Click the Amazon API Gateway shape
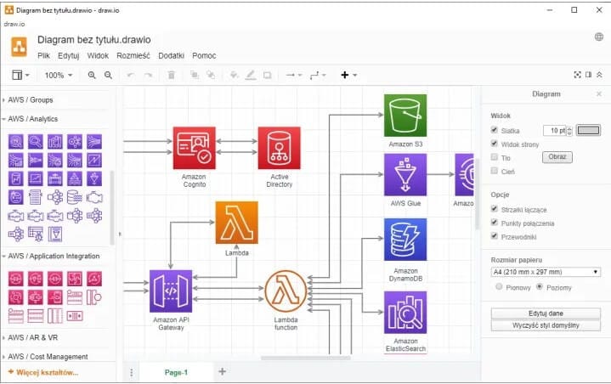Screen dimensions: 611x384 pos(171,291)
